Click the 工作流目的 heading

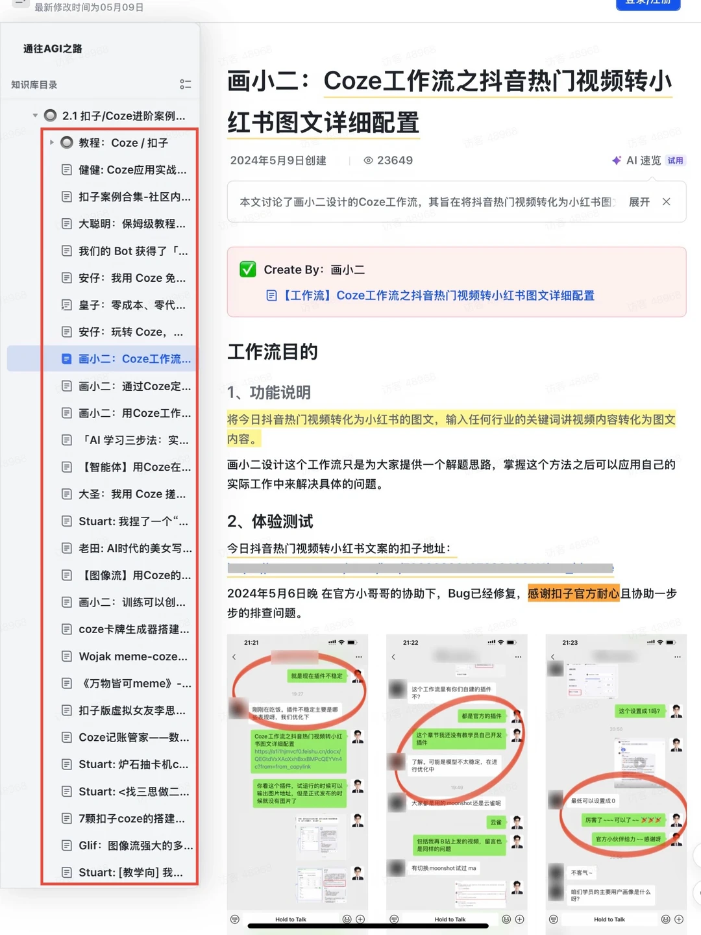273,352
